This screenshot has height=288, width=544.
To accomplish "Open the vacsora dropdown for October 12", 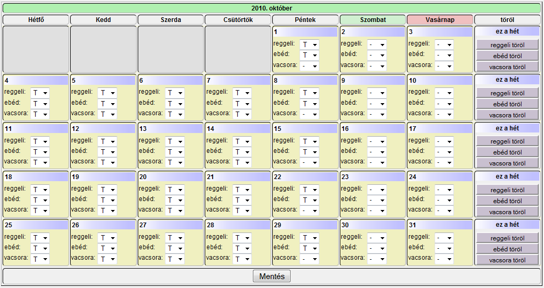I will 107,162.
